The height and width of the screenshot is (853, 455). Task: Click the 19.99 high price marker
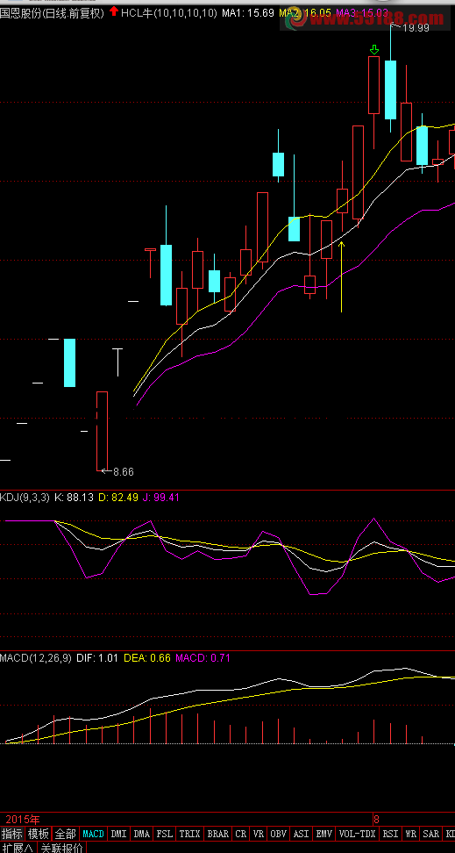click(410, 28)
